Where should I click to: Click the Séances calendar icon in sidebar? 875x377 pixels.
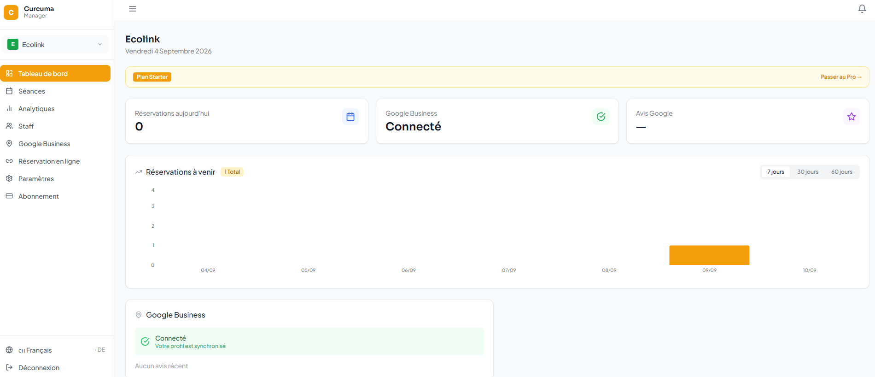click(x=9, y=91)
